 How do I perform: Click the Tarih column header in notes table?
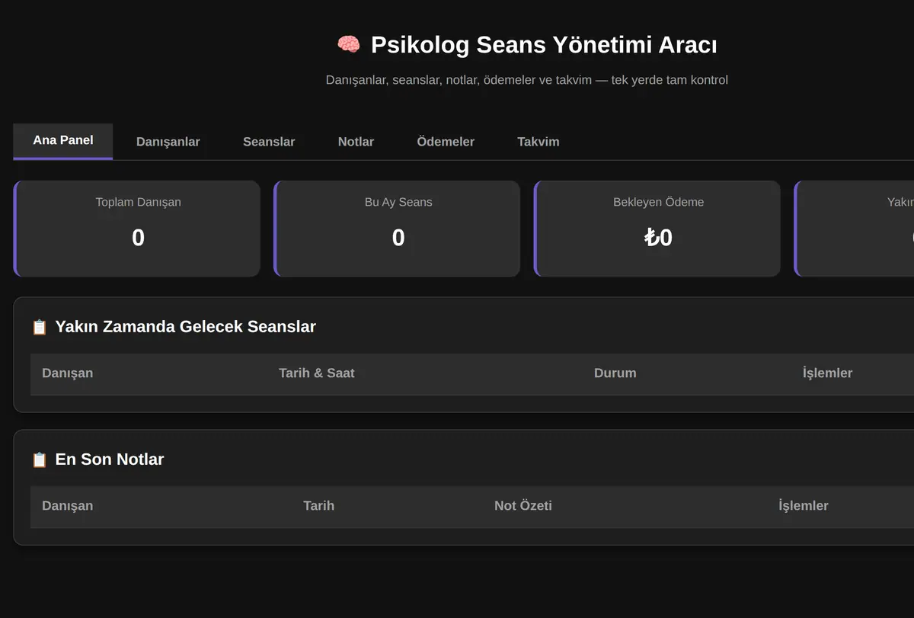[x=319, y=506]
